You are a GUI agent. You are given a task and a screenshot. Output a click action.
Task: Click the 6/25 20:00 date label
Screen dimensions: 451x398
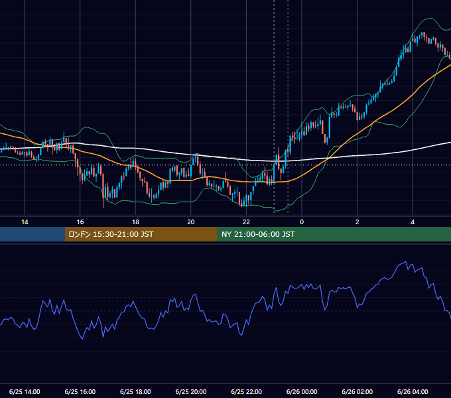191,391
